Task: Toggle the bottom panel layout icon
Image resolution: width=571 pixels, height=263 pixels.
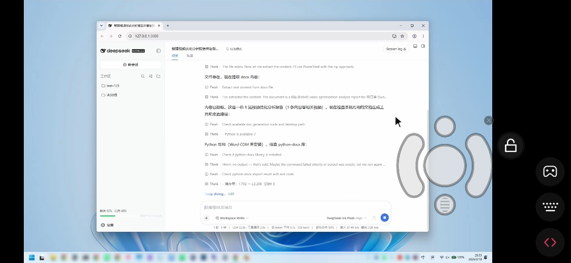Action: [415, 46]
